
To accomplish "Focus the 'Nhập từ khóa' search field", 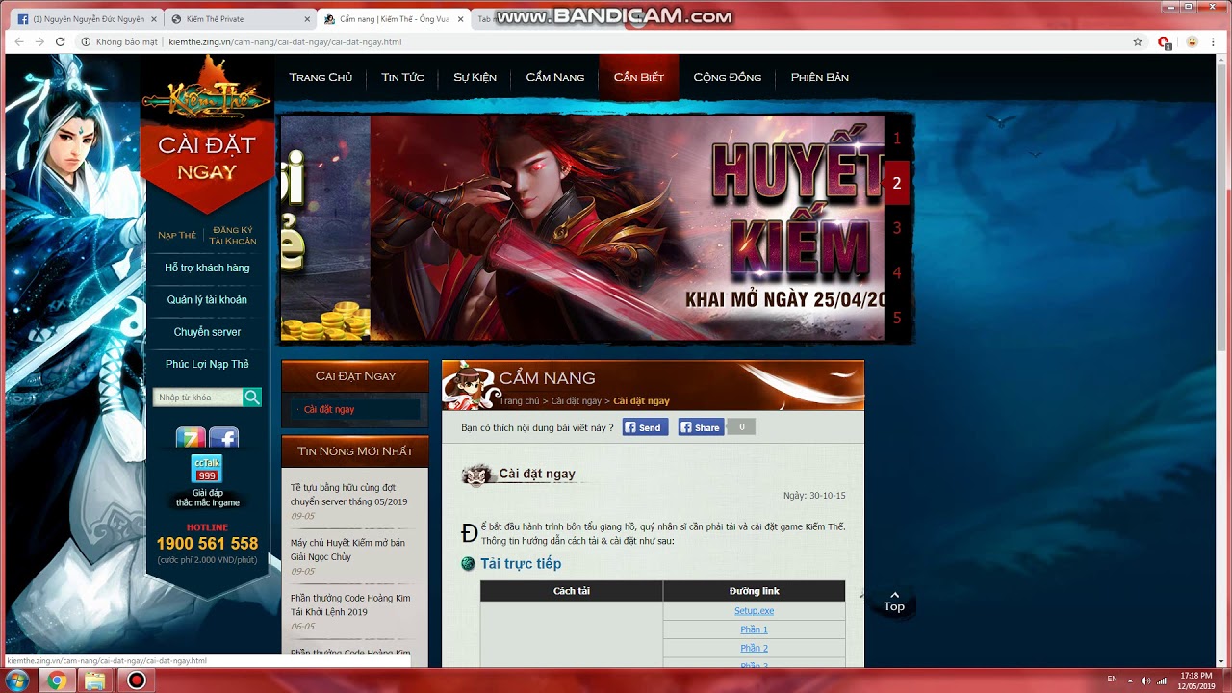I will 198,398.
